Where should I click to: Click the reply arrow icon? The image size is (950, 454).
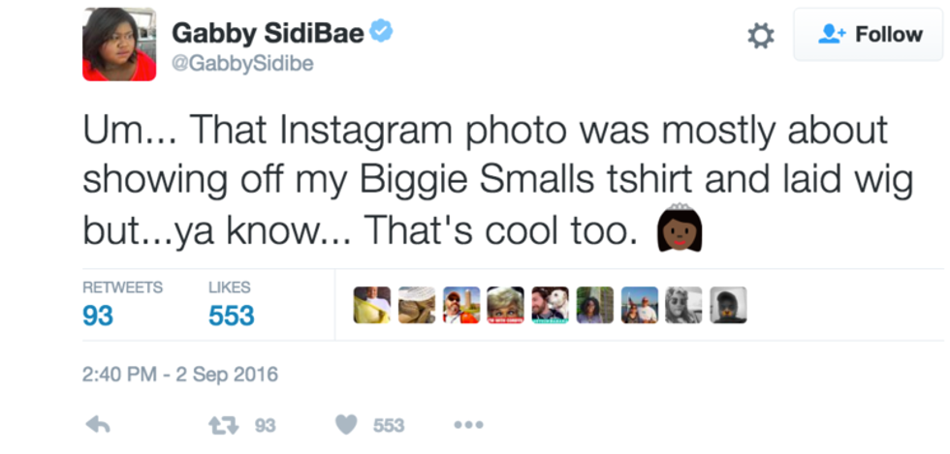97,425
